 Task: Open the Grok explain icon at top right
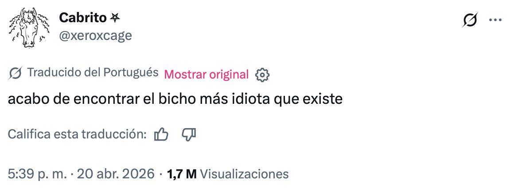point(470,20)
